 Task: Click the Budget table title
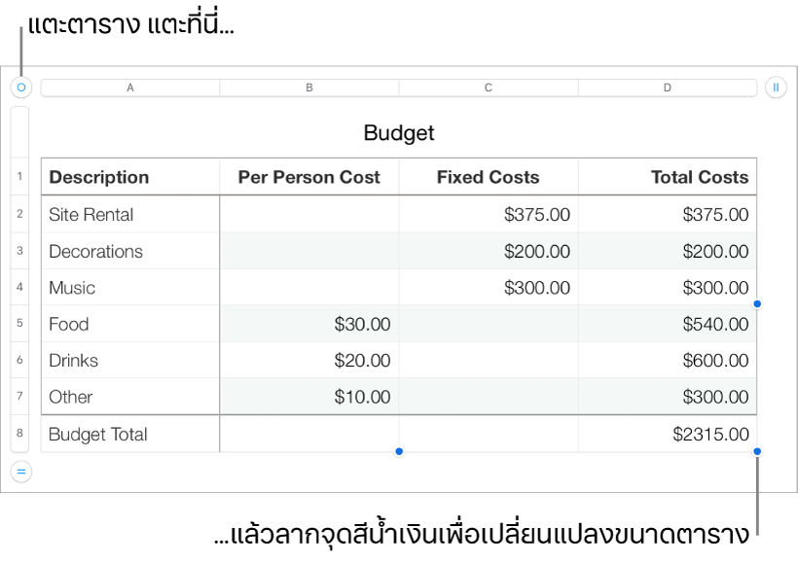(399, 133)
